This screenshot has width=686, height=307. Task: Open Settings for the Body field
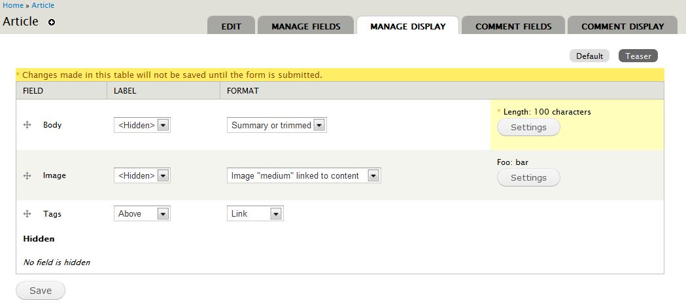tap(528, 127)
